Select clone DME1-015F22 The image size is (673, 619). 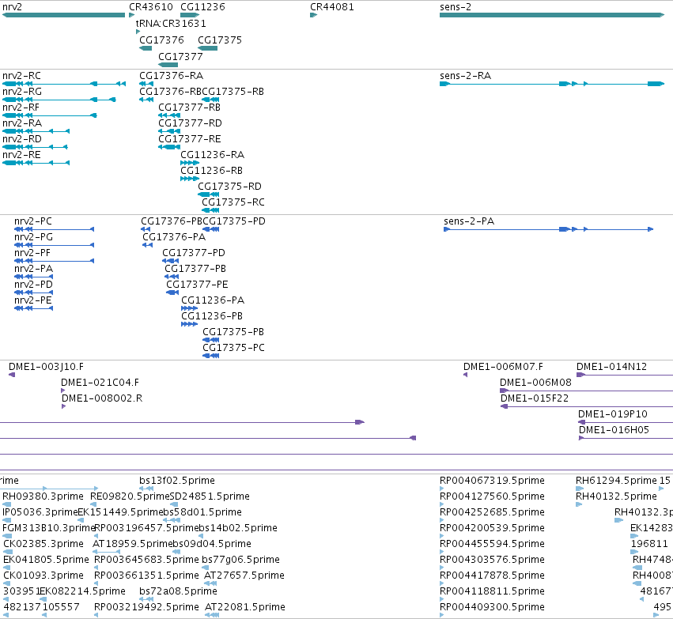[x=535, y=398]
